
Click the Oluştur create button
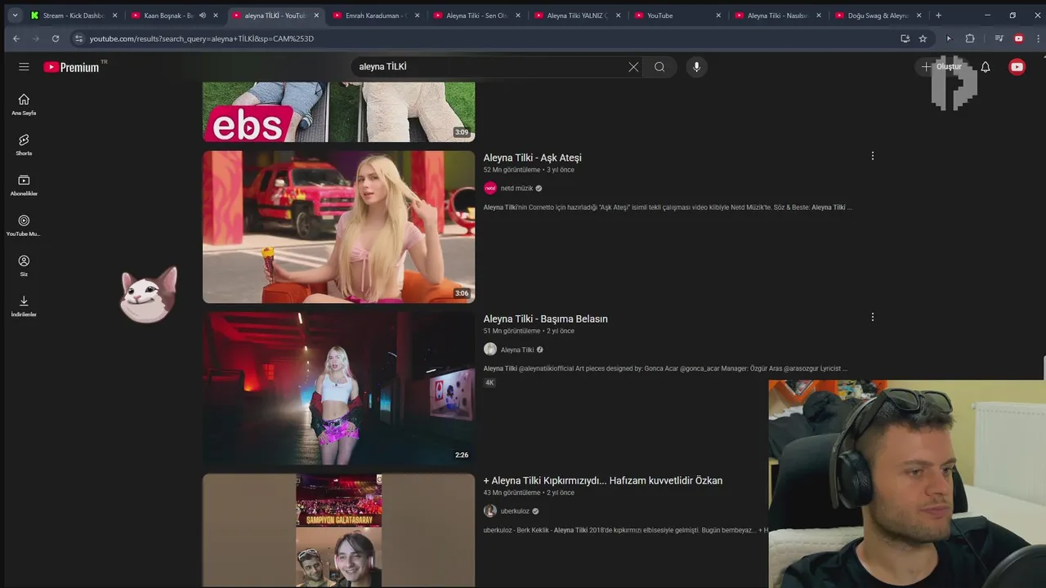coord(942,67)
